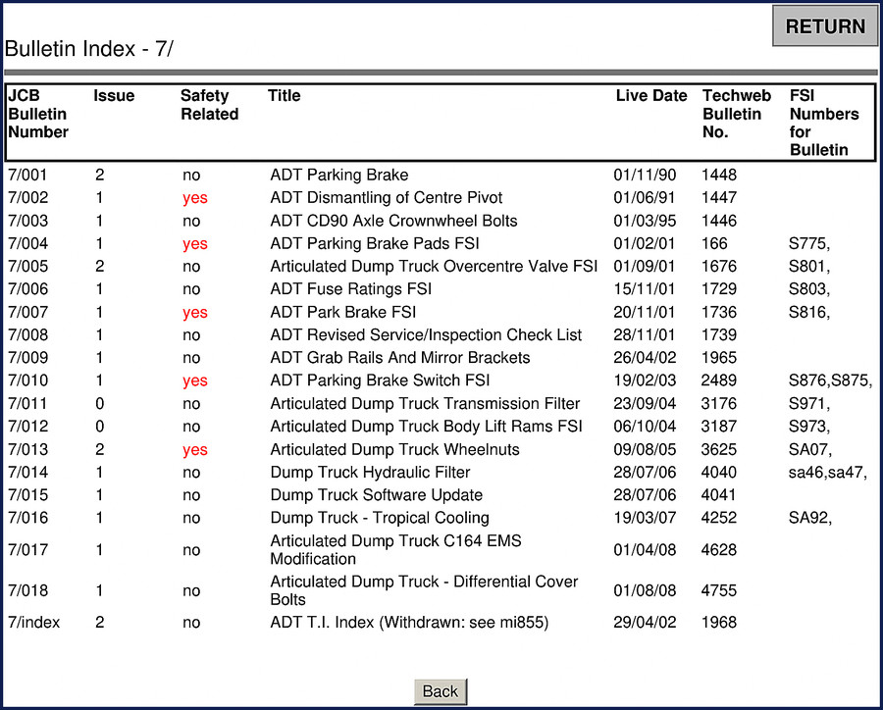The height and width of the screenshot is (710, 883).
Task: Open ADT Revised Service/Inspection Check List
Action: (x=426, y=335)
